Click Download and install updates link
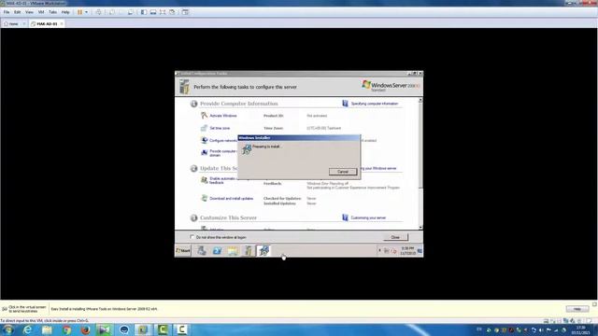 pyautogui.click(x=231, y=199)
